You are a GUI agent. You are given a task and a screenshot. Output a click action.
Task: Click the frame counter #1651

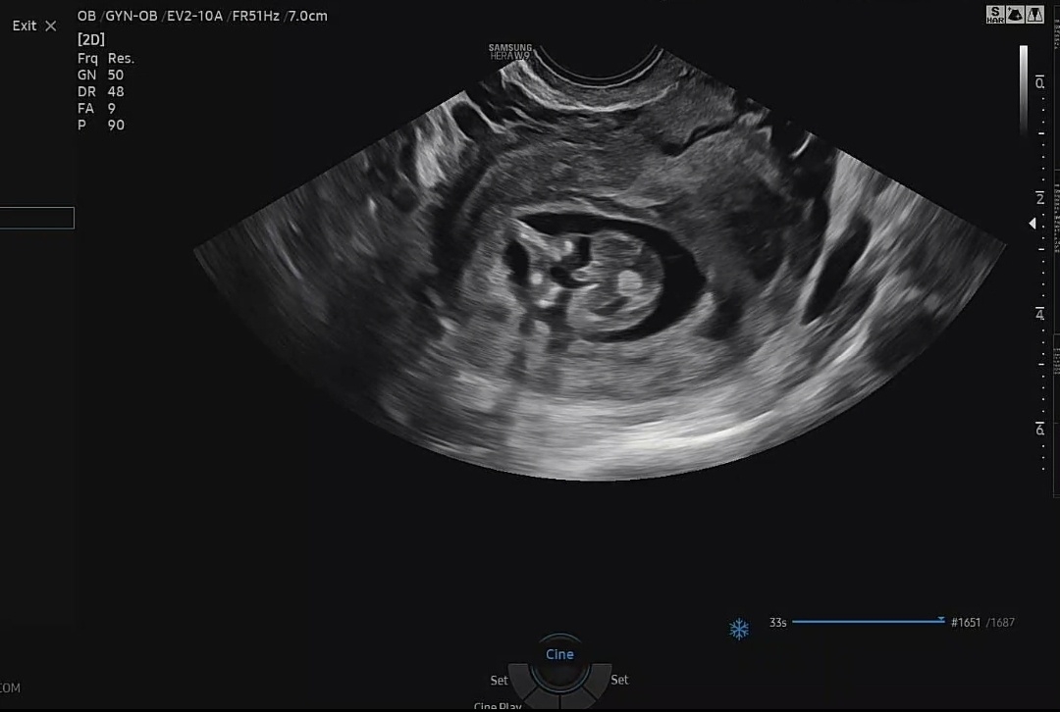(966, 623)
